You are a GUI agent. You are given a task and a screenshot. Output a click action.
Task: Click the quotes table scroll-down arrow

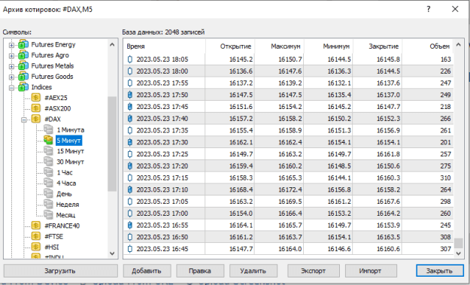click(458, 253)
